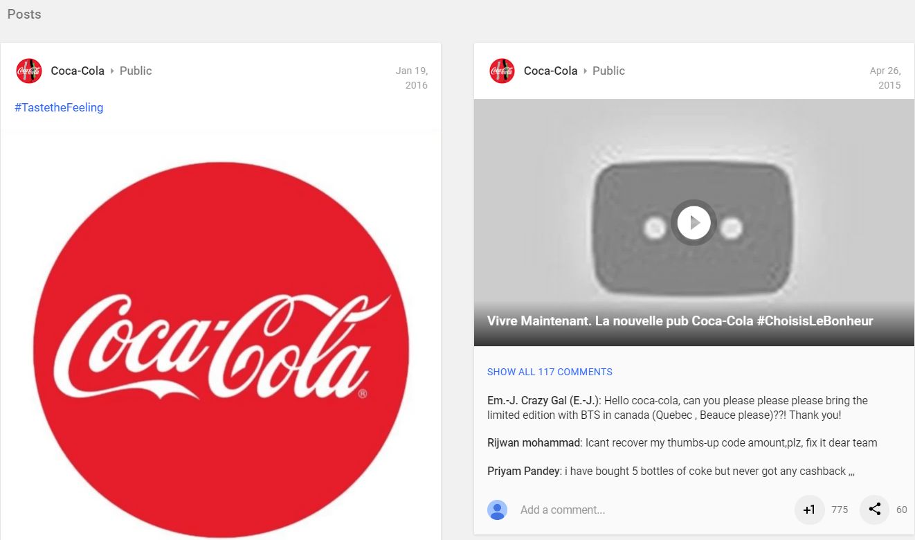Screen dimensions: 915x540
Task: Open the Coca-Cola profile name on the Apr 26 post
Action: click(550, 71)
